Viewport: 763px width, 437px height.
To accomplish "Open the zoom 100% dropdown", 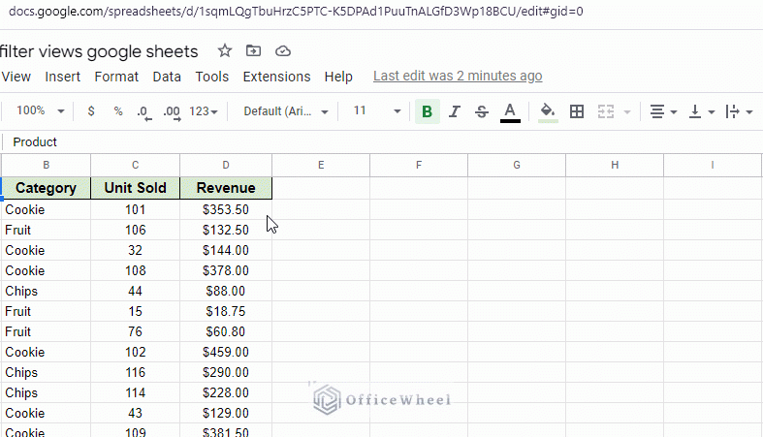I will click(41, 110).
